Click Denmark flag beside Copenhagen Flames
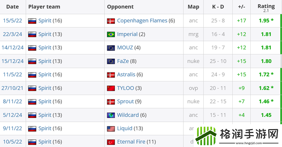 pyautogui.click(x=111, y=21)
